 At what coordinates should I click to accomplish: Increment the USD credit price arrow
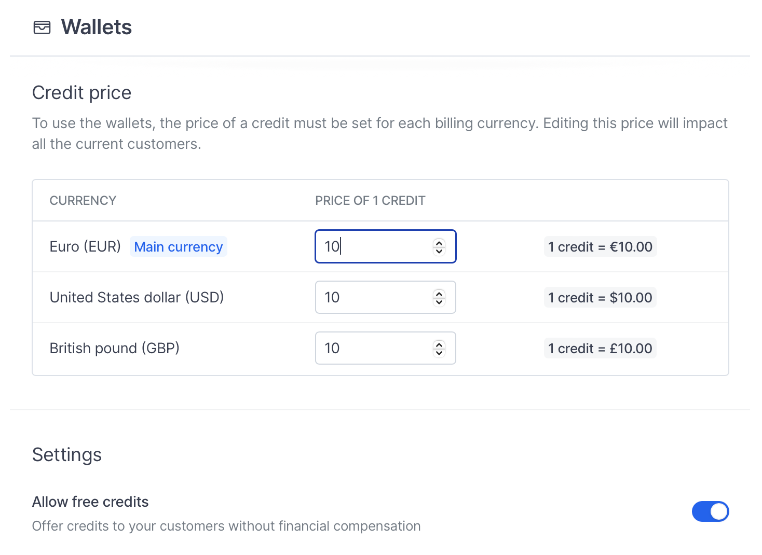439,294
